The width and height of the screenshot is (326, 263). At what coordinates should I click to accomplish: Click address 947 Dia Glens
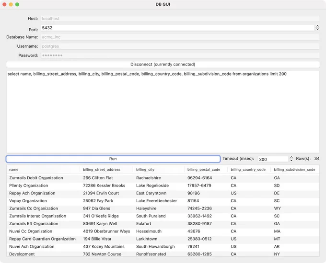pos(96,208)
